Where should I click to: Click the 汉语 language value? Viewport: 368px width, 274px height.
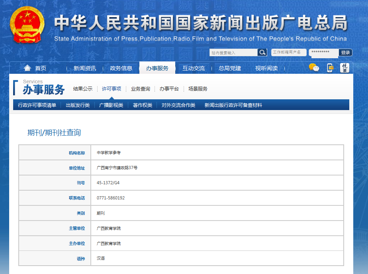101,258
